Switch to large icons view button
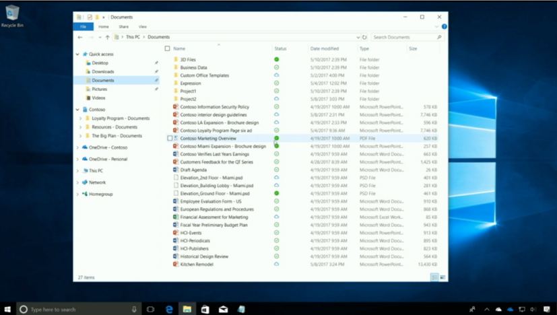 pyautogui.click(x=443, y=277)
